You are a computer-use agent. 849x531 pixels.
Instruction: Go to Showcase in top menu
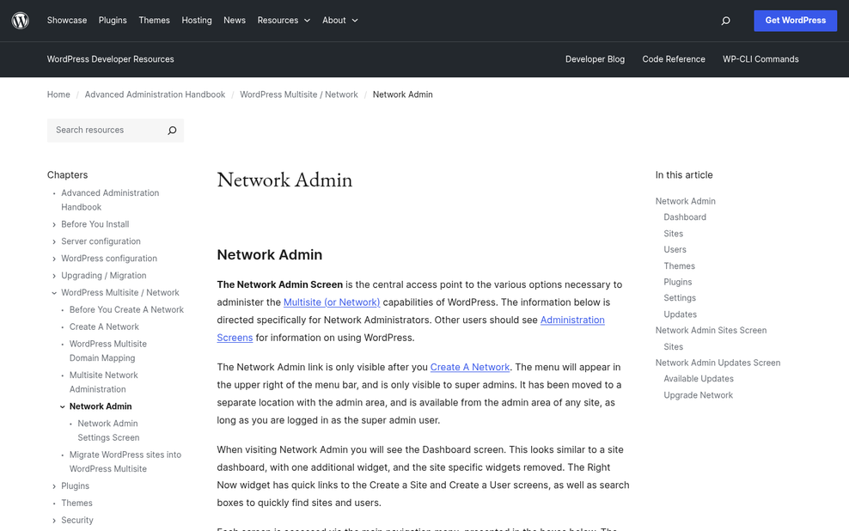[67, 21]
